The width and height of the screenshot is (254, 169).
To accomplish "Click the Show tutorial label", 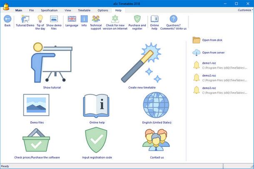I will [x=52, y=87].
